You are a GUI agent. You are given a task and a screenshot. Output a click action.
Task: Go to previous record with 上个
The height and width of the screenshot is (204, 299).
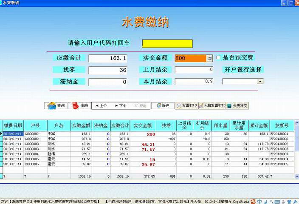point(101,106)
